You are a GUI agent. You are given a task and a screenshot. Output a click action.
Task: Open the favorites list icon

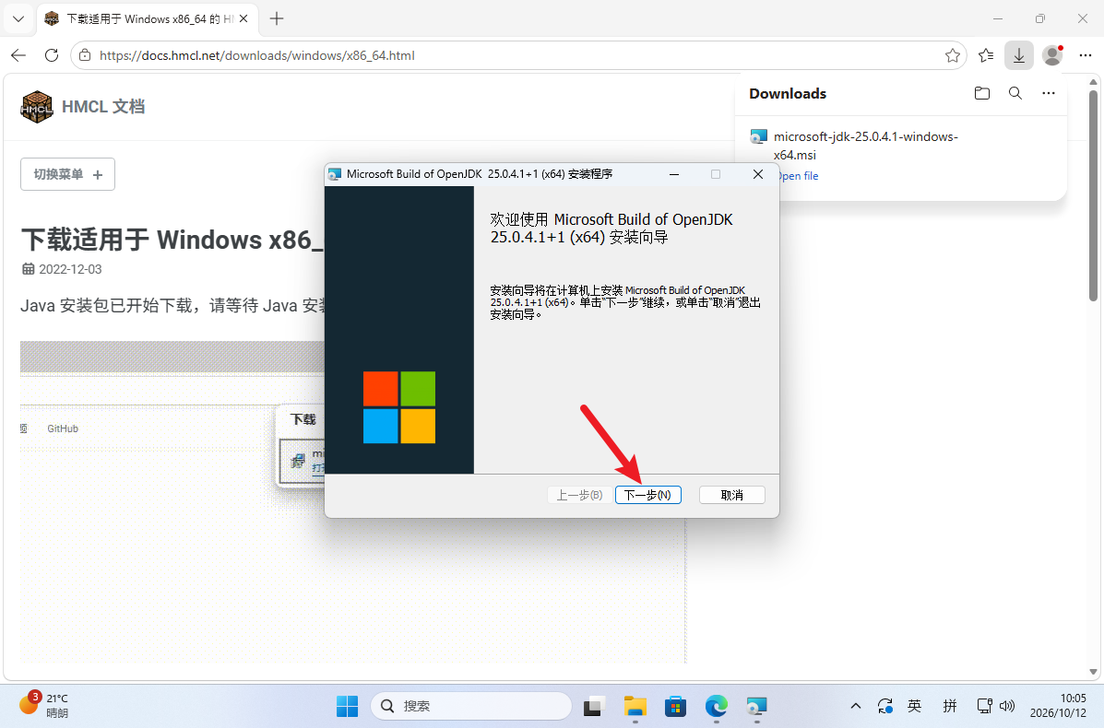tap(986, 55)
